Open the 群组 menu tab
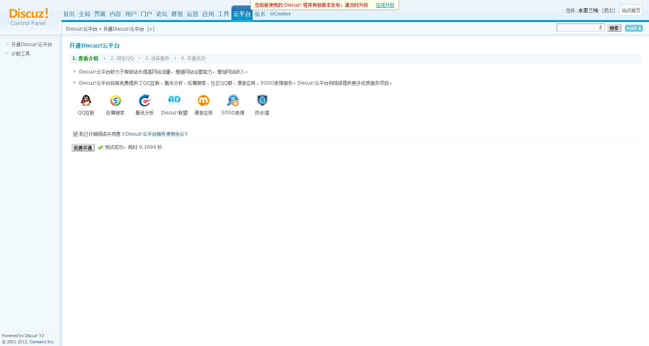 (x=177, y=14)
